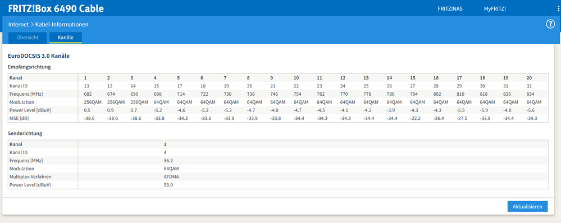Click Kanal ID value 22
This screenshot has height=223, width=561.
pos(296,86)
